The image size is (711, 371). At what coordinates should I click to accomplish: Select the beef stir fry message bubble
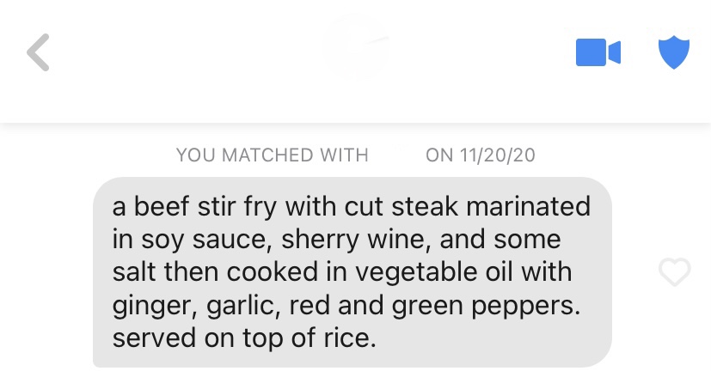[352, 271]
